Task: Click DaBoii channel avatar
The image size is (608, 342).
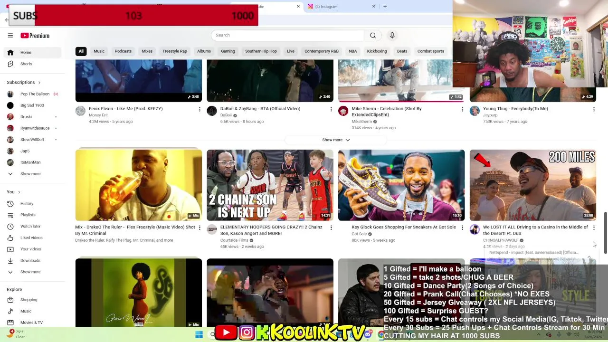Action: (212, 111)
